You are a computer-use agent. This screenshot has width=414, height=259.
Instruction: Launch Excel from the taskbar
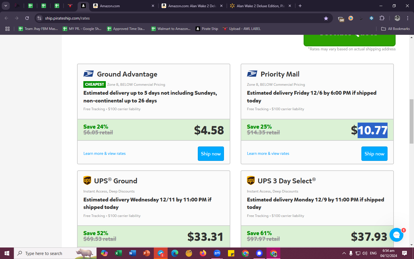click(118, 253)
